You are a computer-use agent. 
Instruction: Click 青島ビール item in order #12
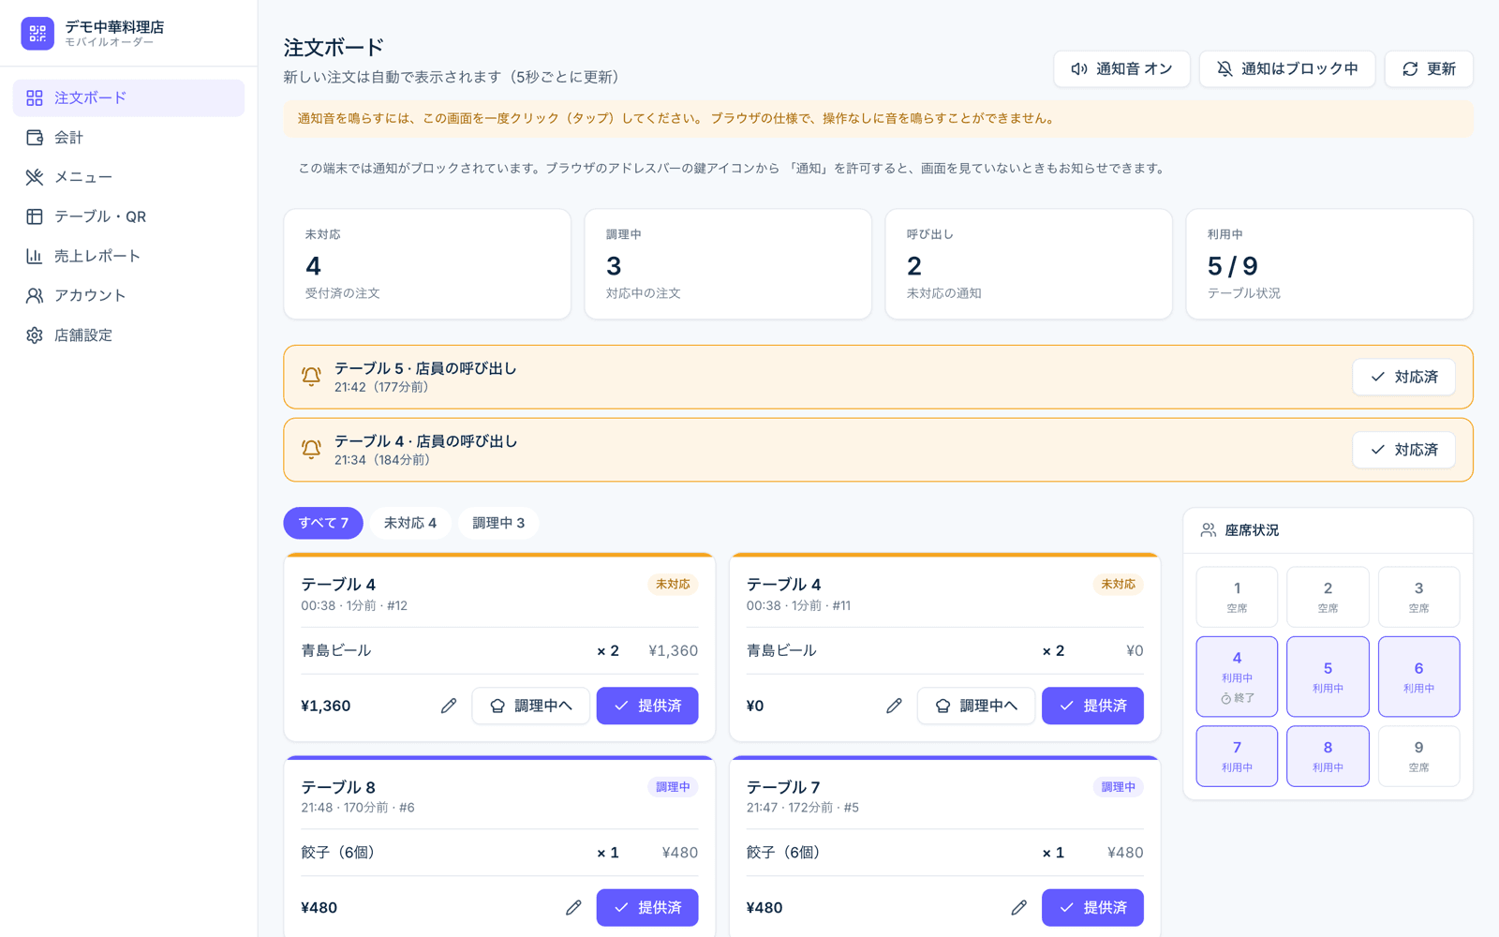336,650
